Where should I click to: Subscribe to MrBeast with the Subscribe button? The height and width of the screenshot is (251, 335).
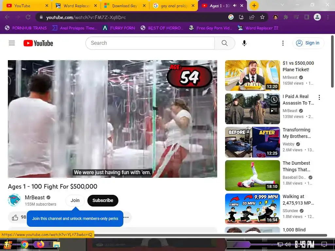tap(103, 200)
